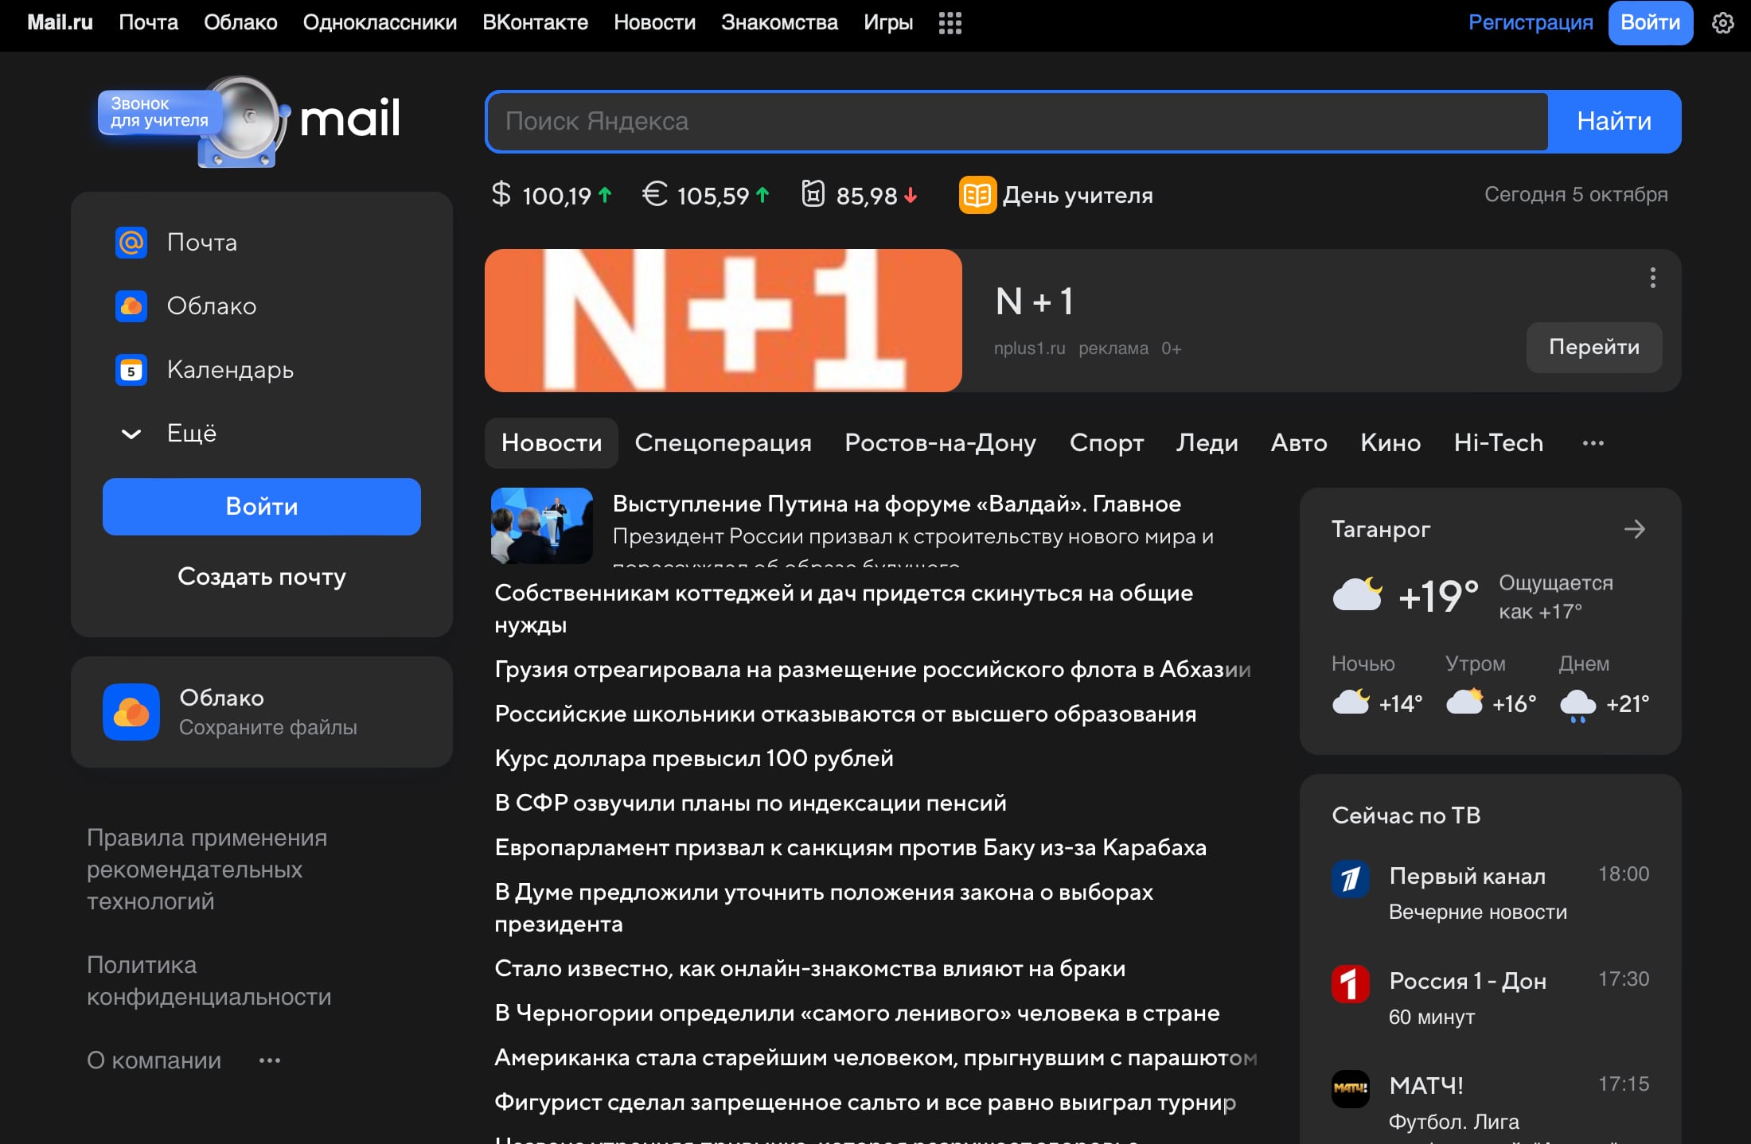The height and width of the screenshot is (1144, 1751).
Task: Click the Mail.ru text in top bar
Action: (60, 22)
